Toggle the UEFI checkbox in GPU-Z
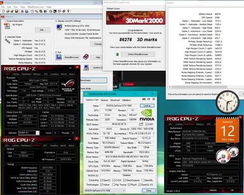This screenshot has height=195, width=244. coord(147,124)
